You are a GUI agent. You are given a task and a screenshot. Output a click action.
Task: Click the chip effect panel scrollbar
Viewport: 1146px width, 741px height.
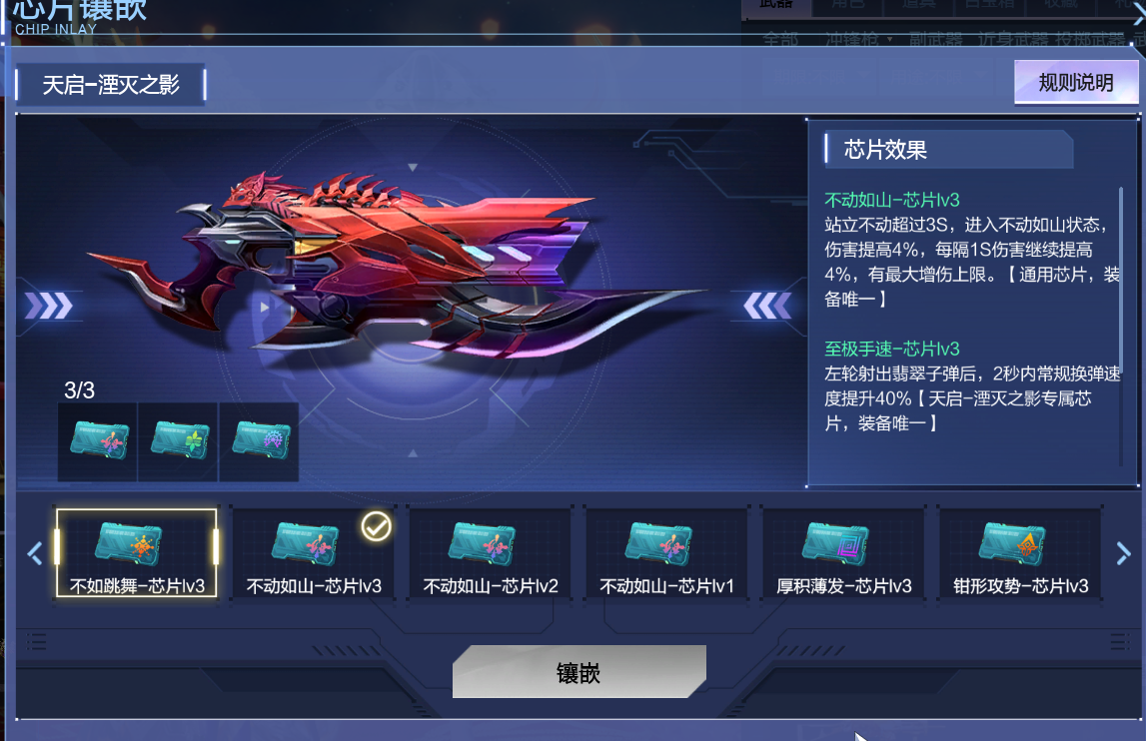[x=1120, y=327]
